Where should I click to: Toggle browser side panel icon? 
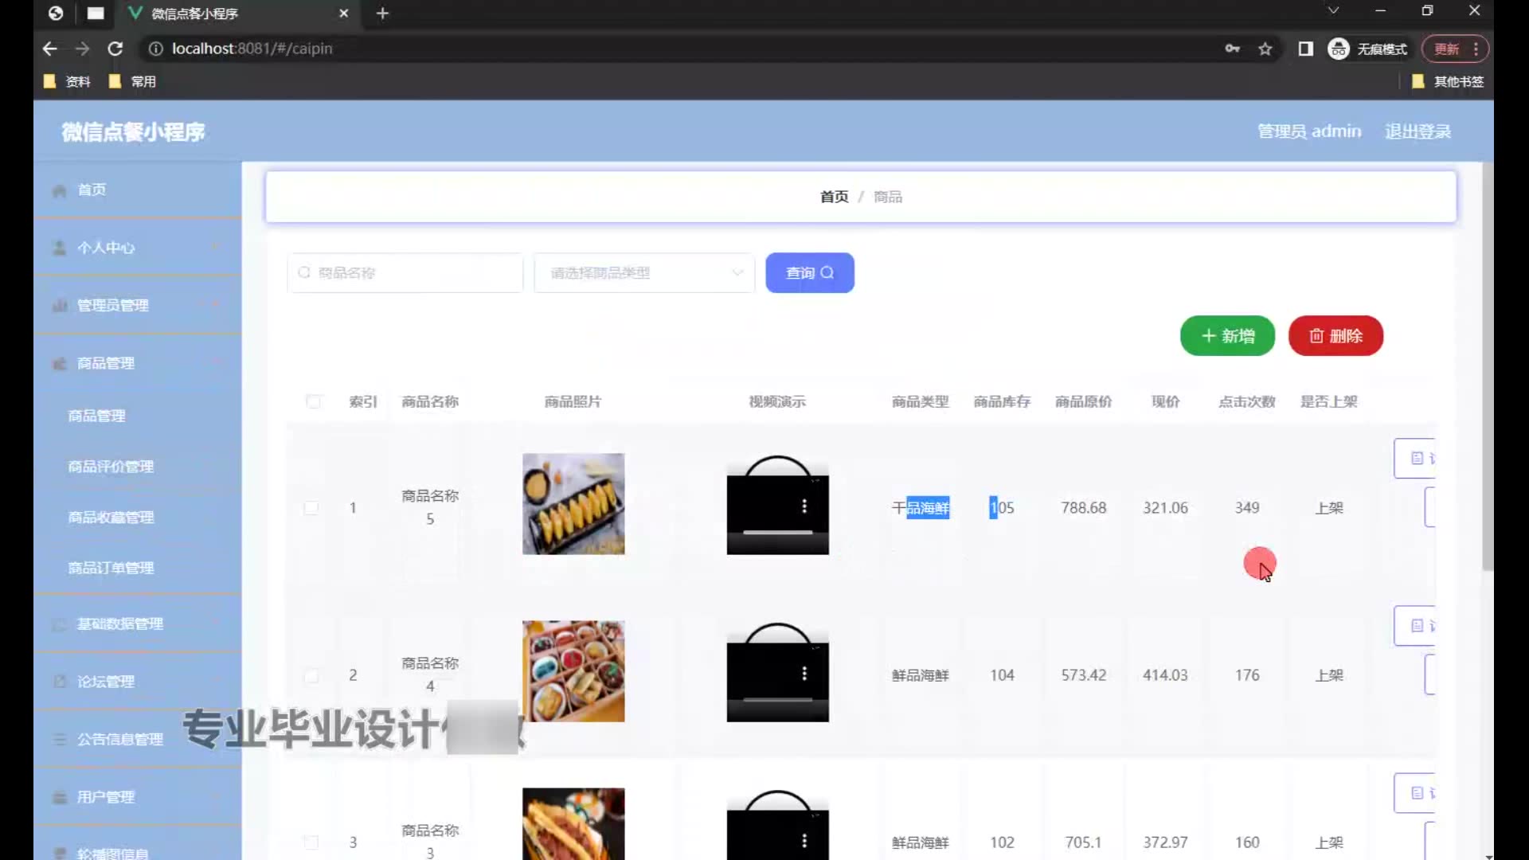pyautogui.click(x=1305, y=49)
